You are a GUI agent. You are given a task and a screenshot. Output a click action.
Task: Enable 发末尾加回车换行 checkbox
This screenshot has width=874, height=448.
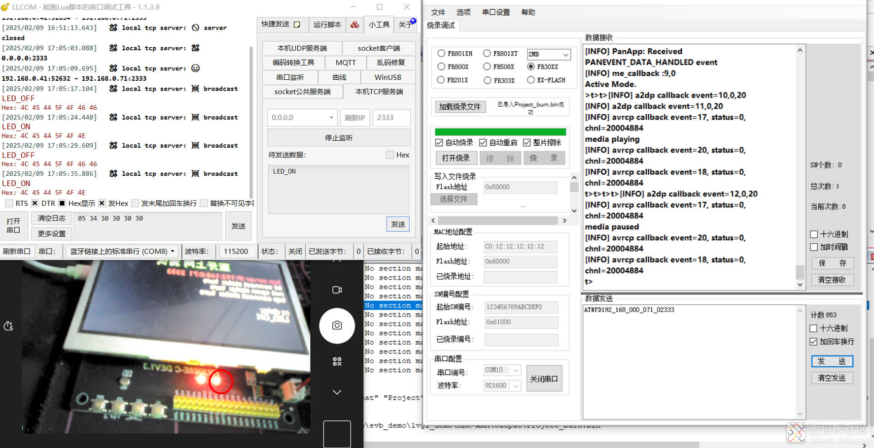click(x=135, y=203)
